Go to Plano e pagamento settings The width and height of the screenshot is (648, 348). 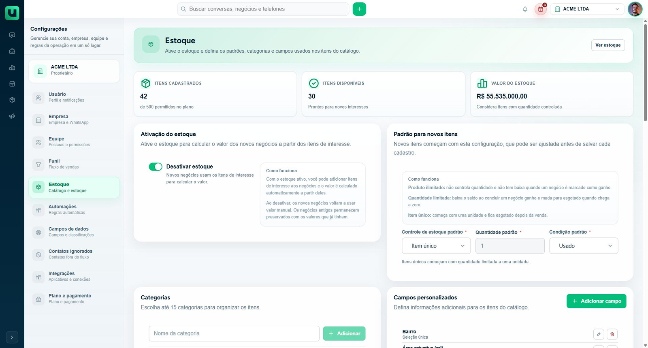click(x=74, y=299)
